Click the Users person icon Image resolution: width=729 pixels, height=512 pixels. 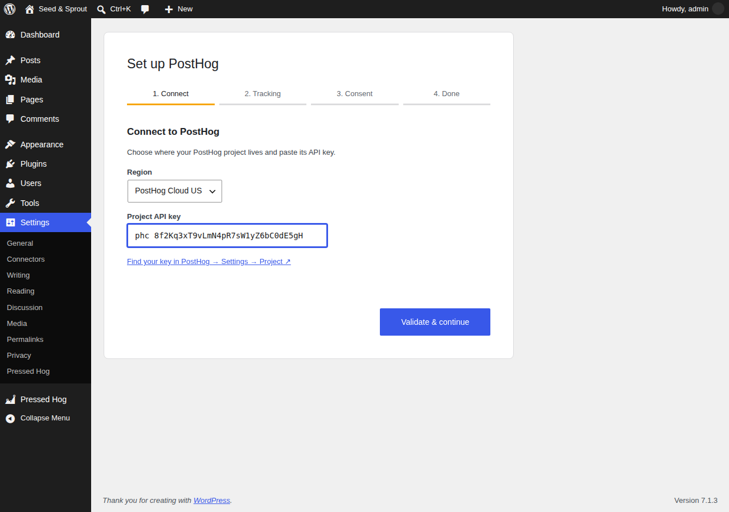(x=10, y=183)
